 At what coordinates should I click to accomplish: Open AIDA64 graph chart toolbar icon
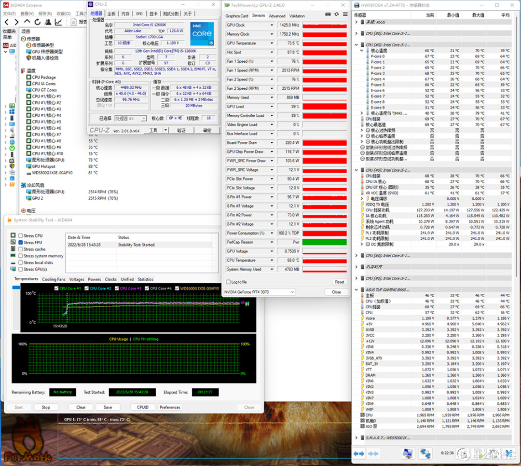58,22
